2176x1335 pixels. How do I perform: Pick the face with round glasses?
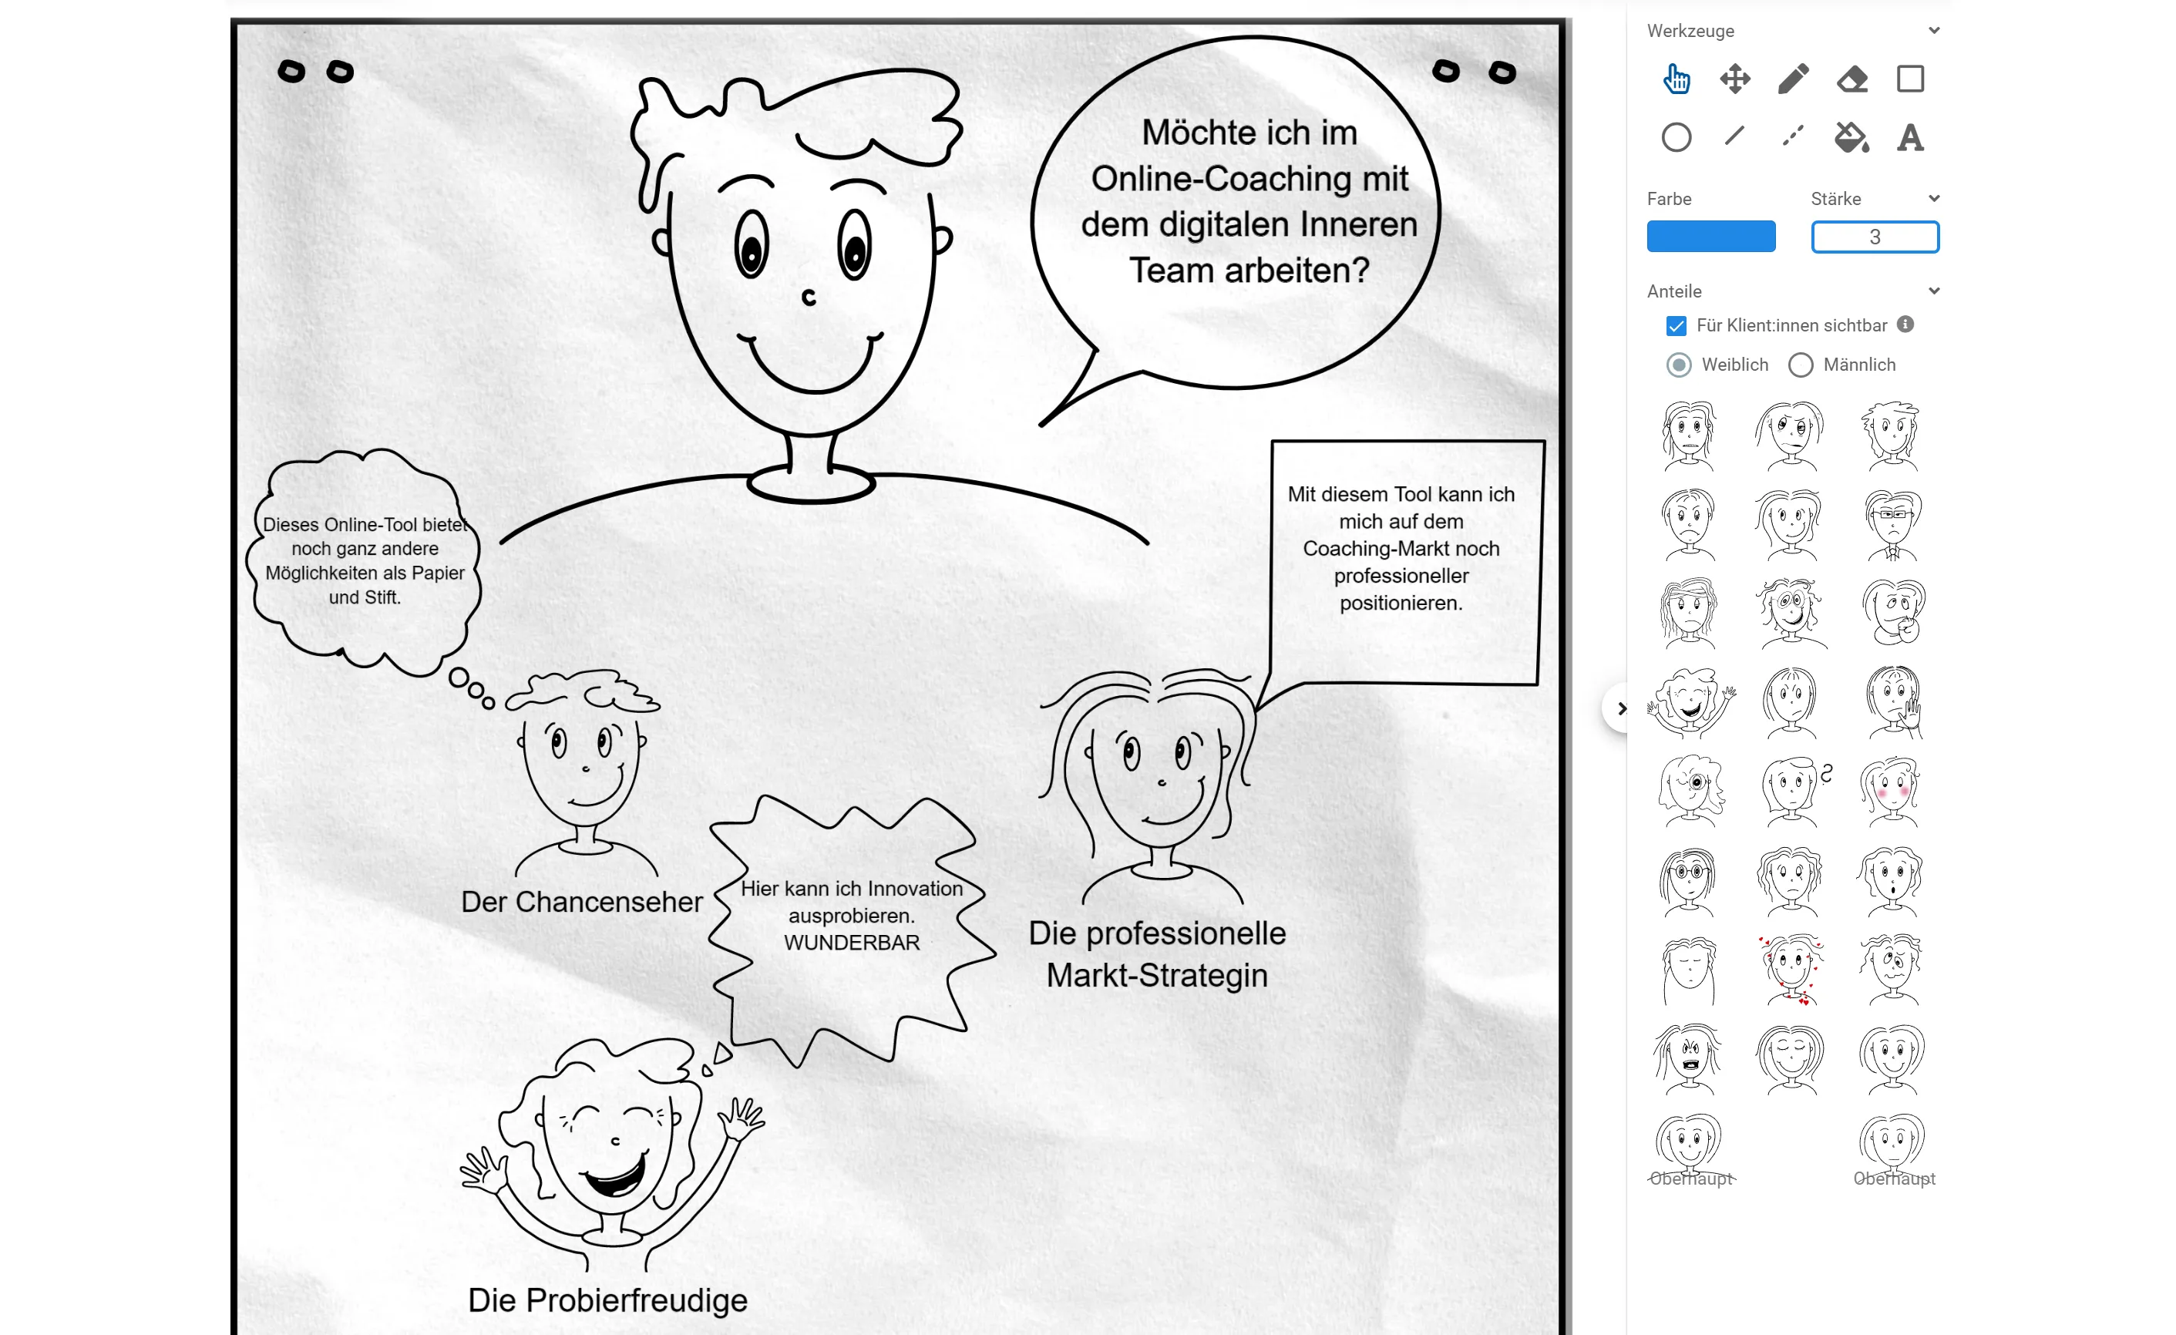click(x=1689, y=881)
